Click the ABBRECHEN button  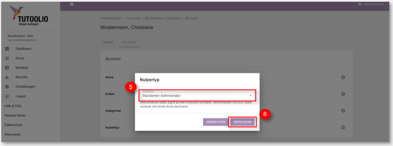(x=216, y=122)
